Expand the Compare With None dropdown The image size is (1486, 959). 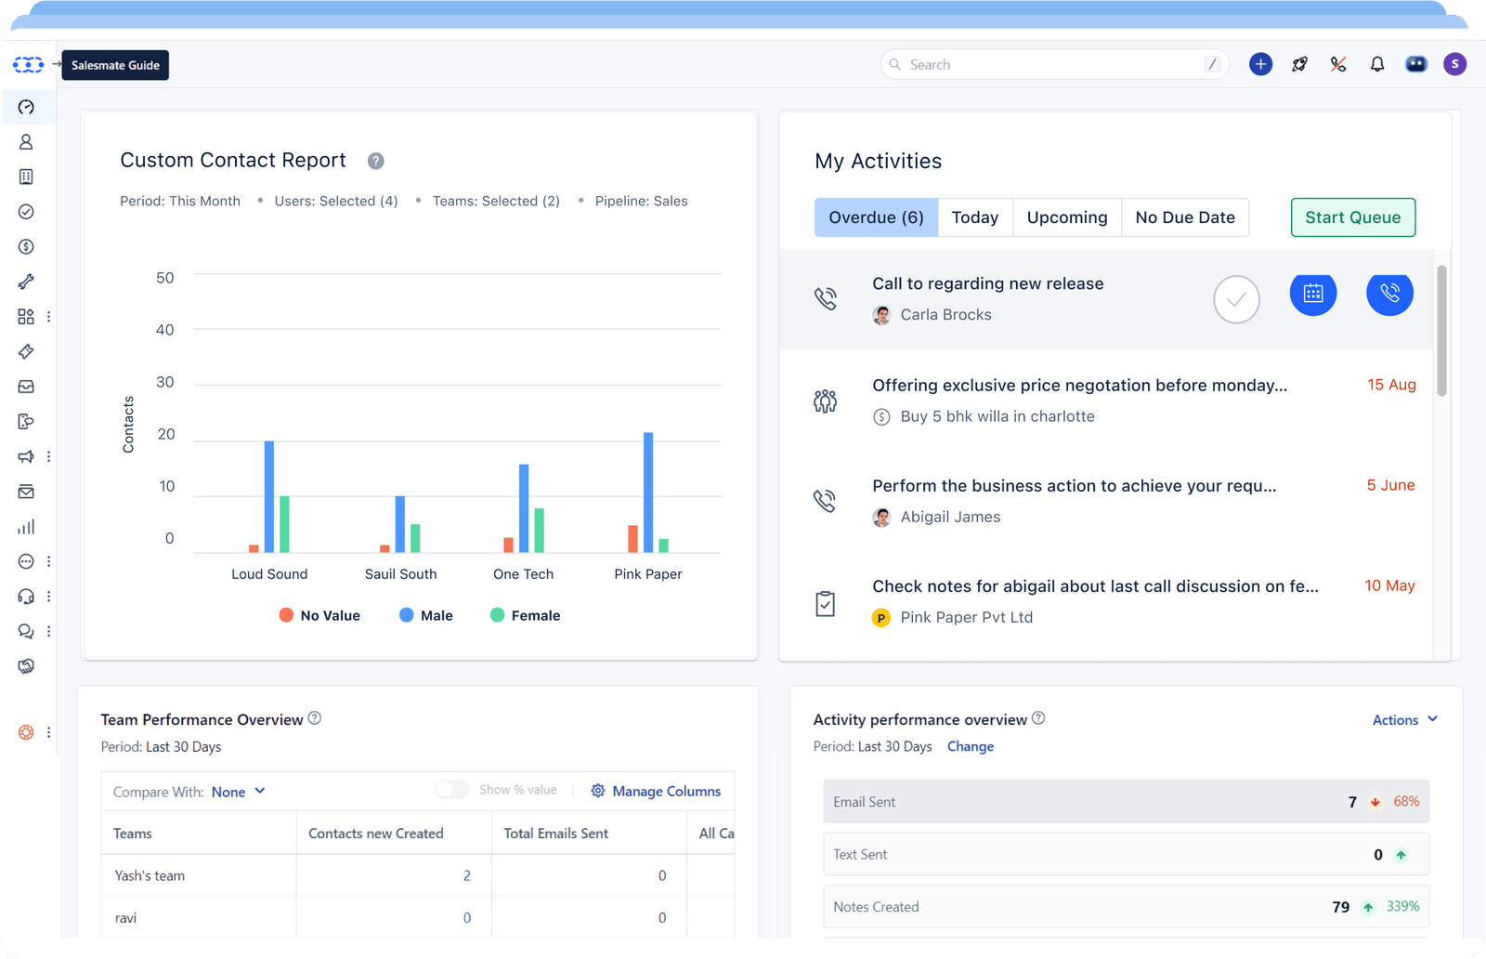239,792
